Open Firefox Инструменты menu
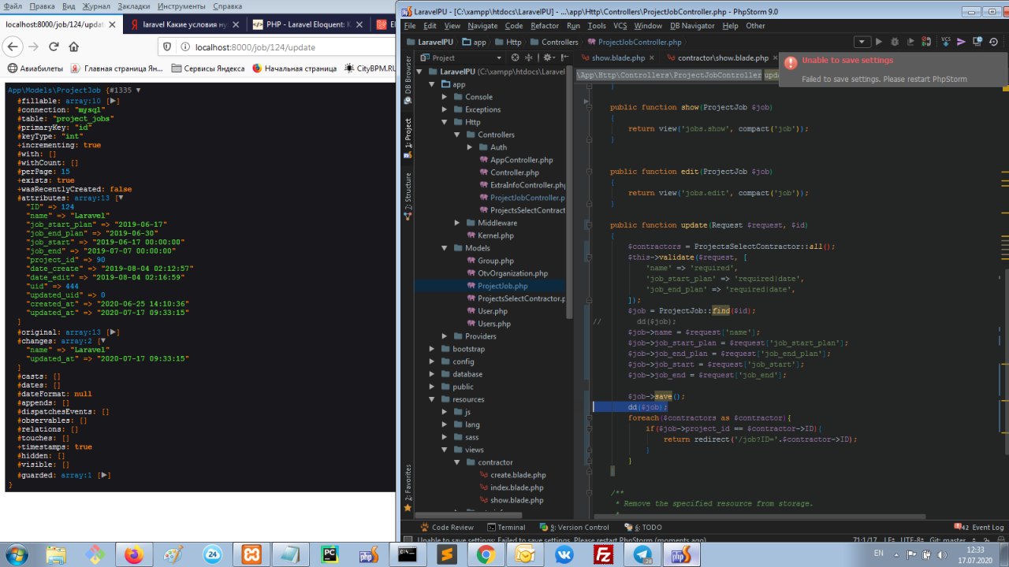 [x=181, y=6]
